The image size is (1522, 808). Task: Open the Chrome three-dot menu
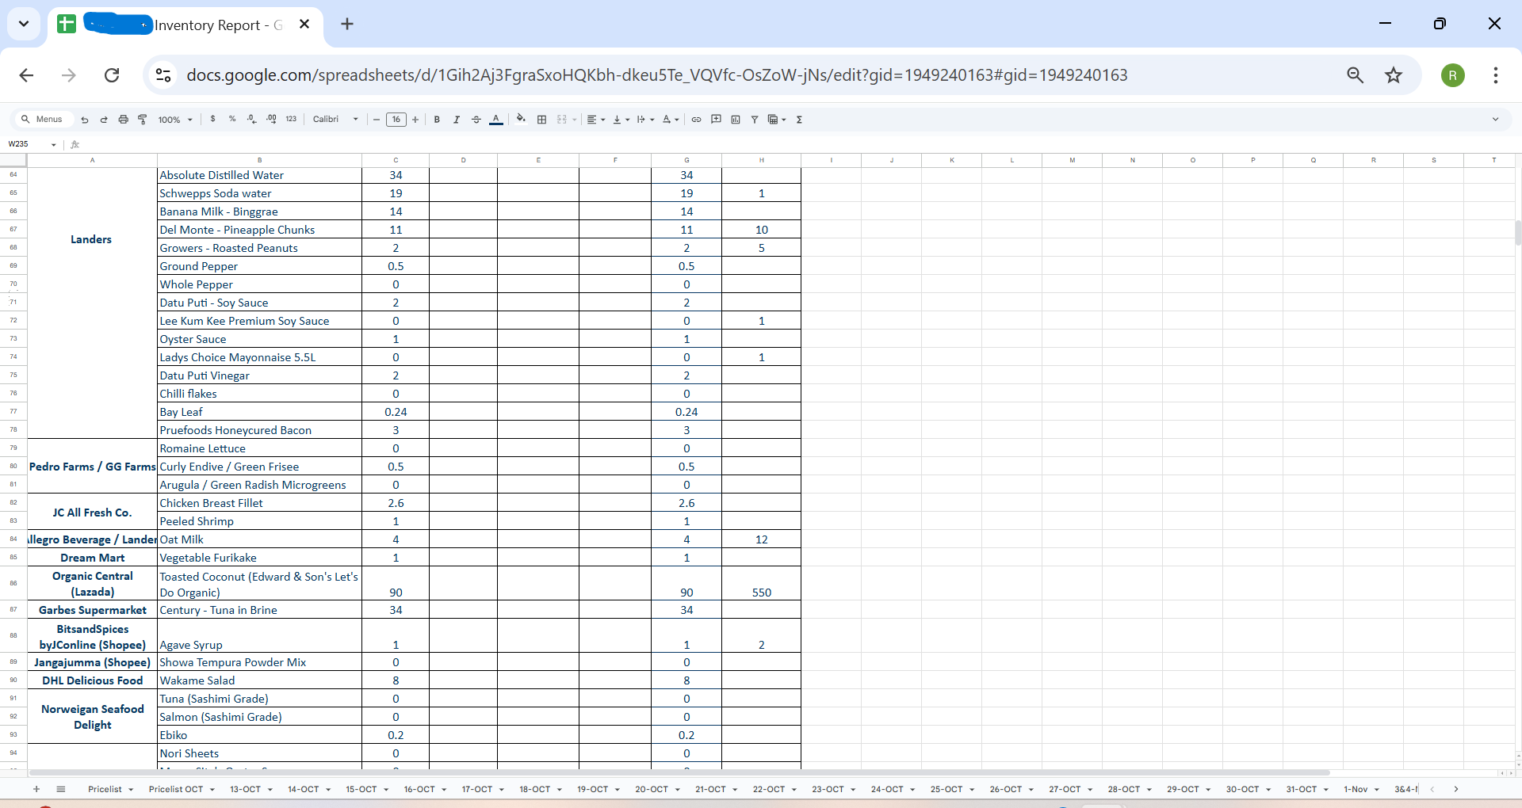(1496, 75)
